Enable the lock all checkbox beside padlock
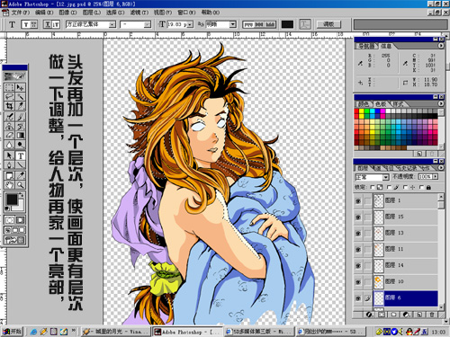 pyautogui.click(x=421, y=187)
